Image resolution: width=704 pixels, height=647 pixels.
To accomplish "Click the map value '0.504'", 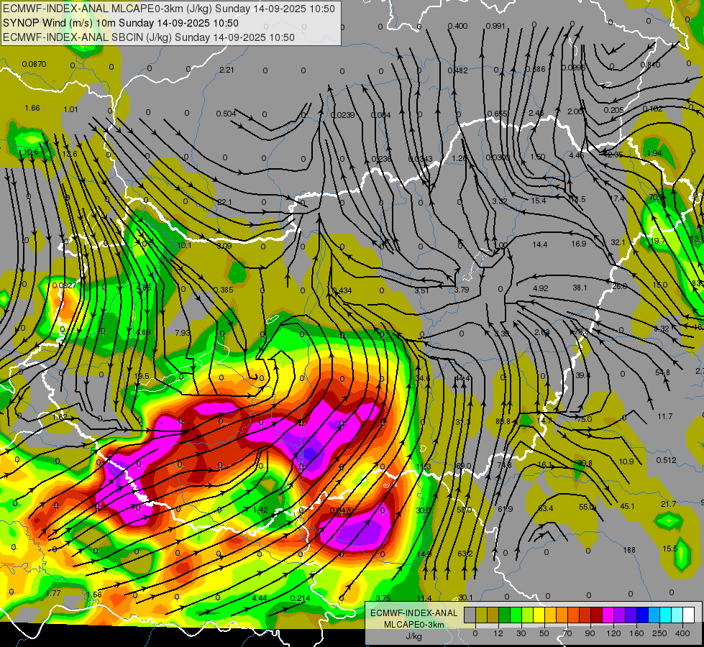I will (226, 114).
